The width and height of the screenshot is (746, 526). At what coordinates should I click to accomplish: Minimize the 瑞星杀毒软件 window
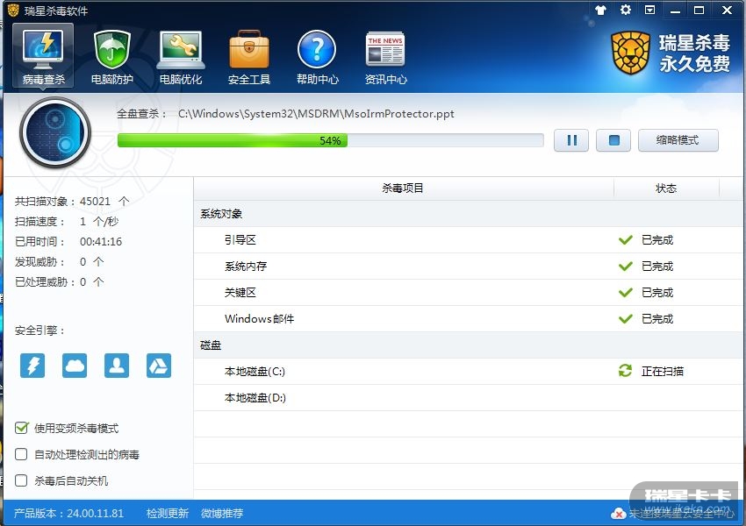(675, 11)
